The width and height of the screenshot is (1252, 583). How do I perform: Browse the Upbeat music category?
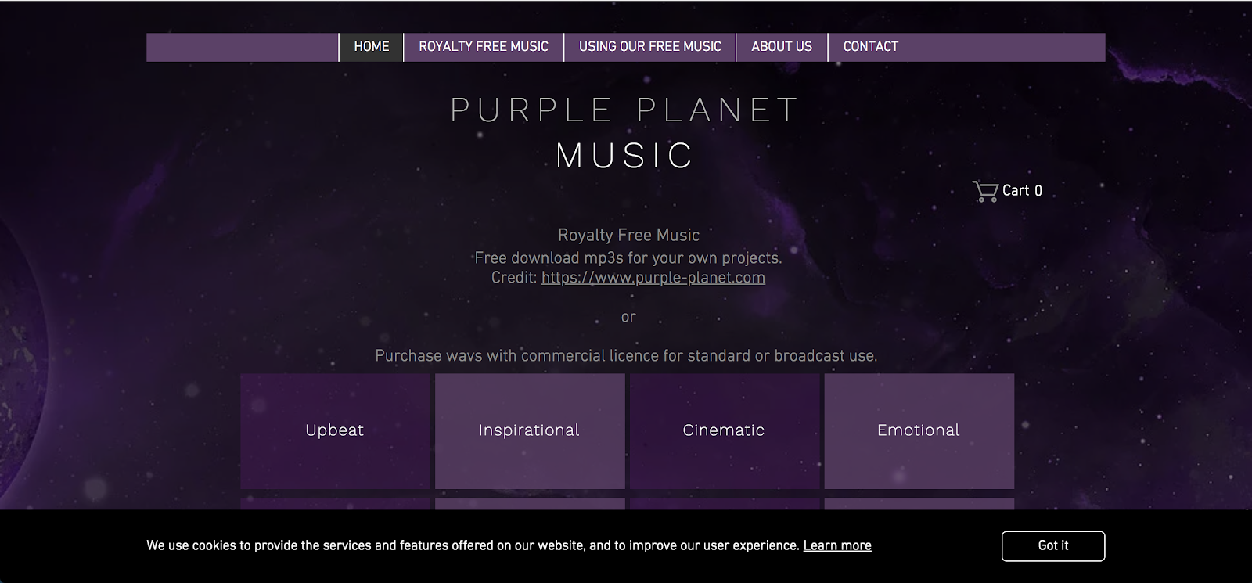tap(335, 430)
